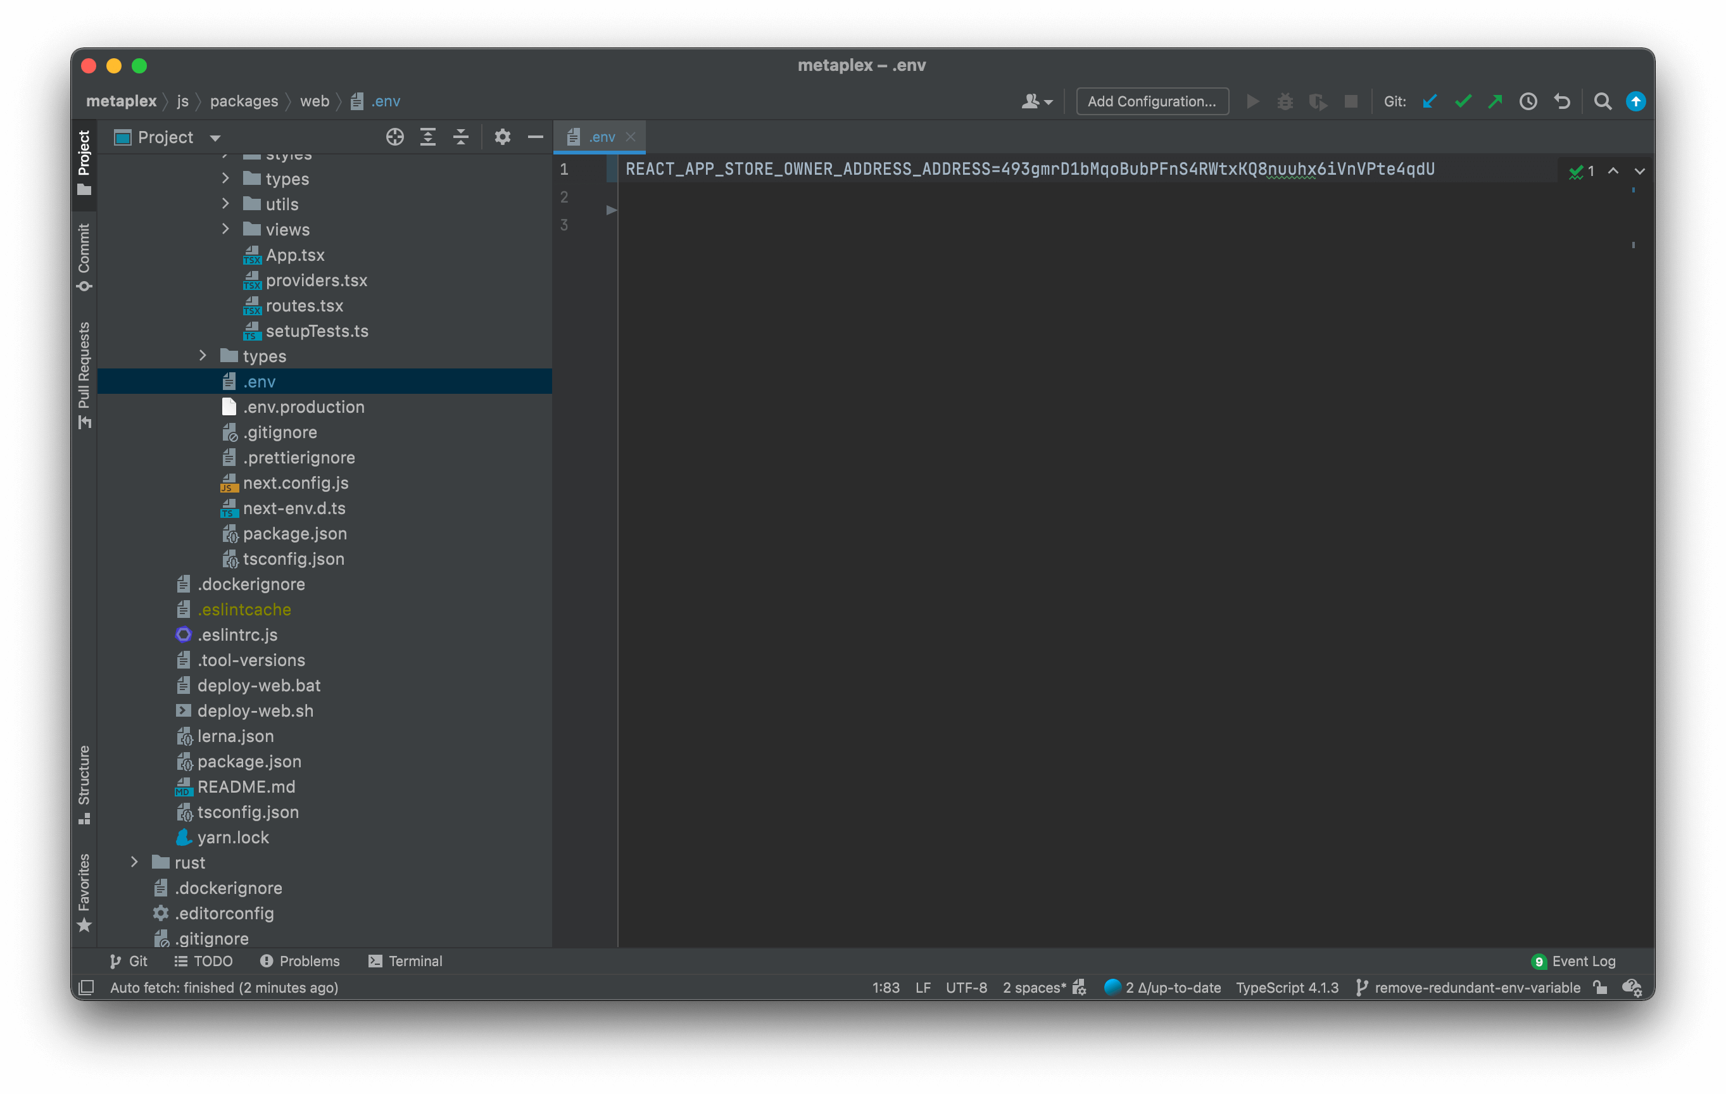The height and width of the screenshot is (1094, 1726).
Task: Click the Rollback undo icon
Action: click(1562, 101)
